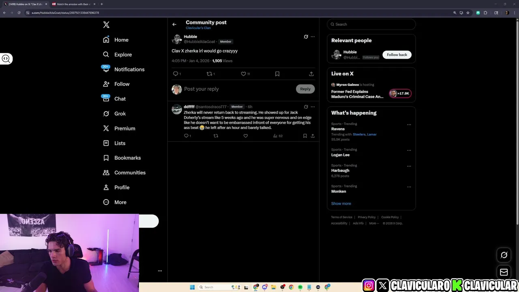519x292 pixels.
Task: Join Myron Gaines live space
Action: click(371, 91)
